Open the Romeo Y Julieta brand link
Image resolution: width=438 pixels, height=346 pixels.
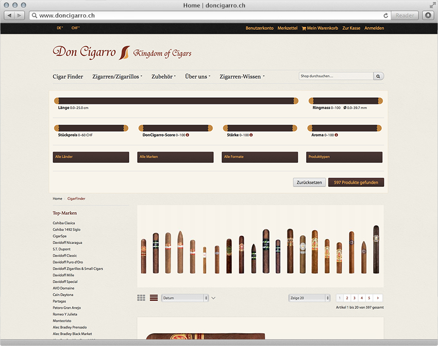coord(65,314)
